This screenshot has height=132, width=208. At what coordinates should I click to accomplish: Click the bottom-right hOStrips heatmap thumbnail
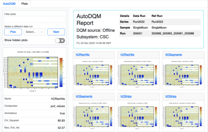point(183,116)
